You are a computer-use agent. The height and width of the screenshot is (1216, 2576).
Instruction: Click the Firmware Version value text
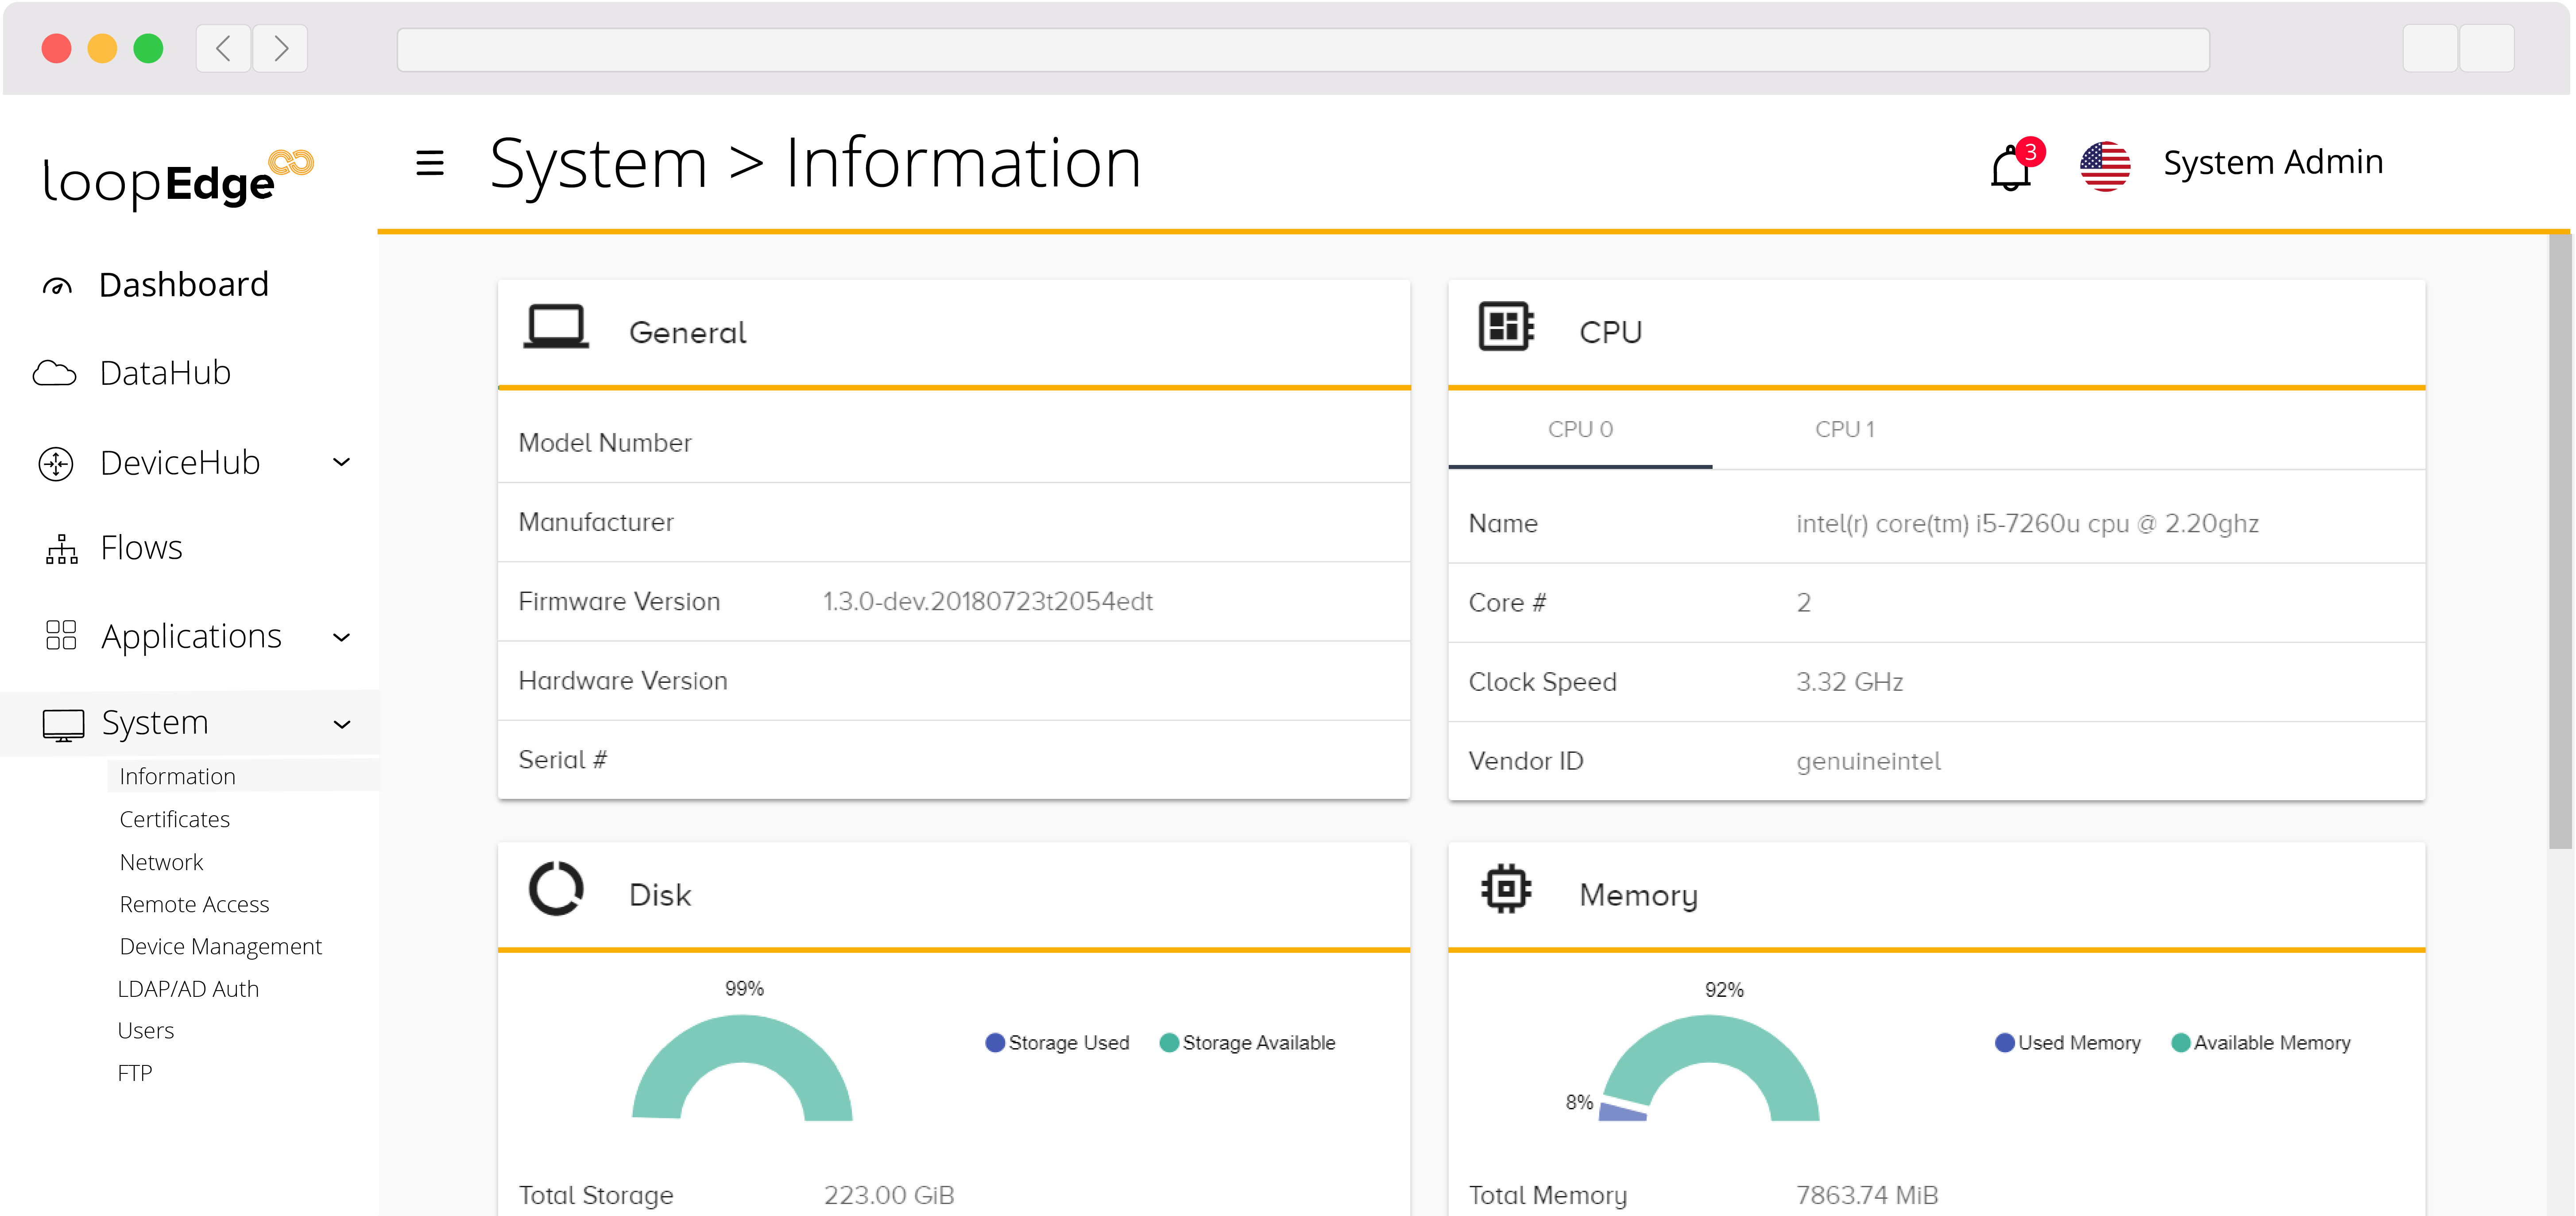click(x=988, y=602)
